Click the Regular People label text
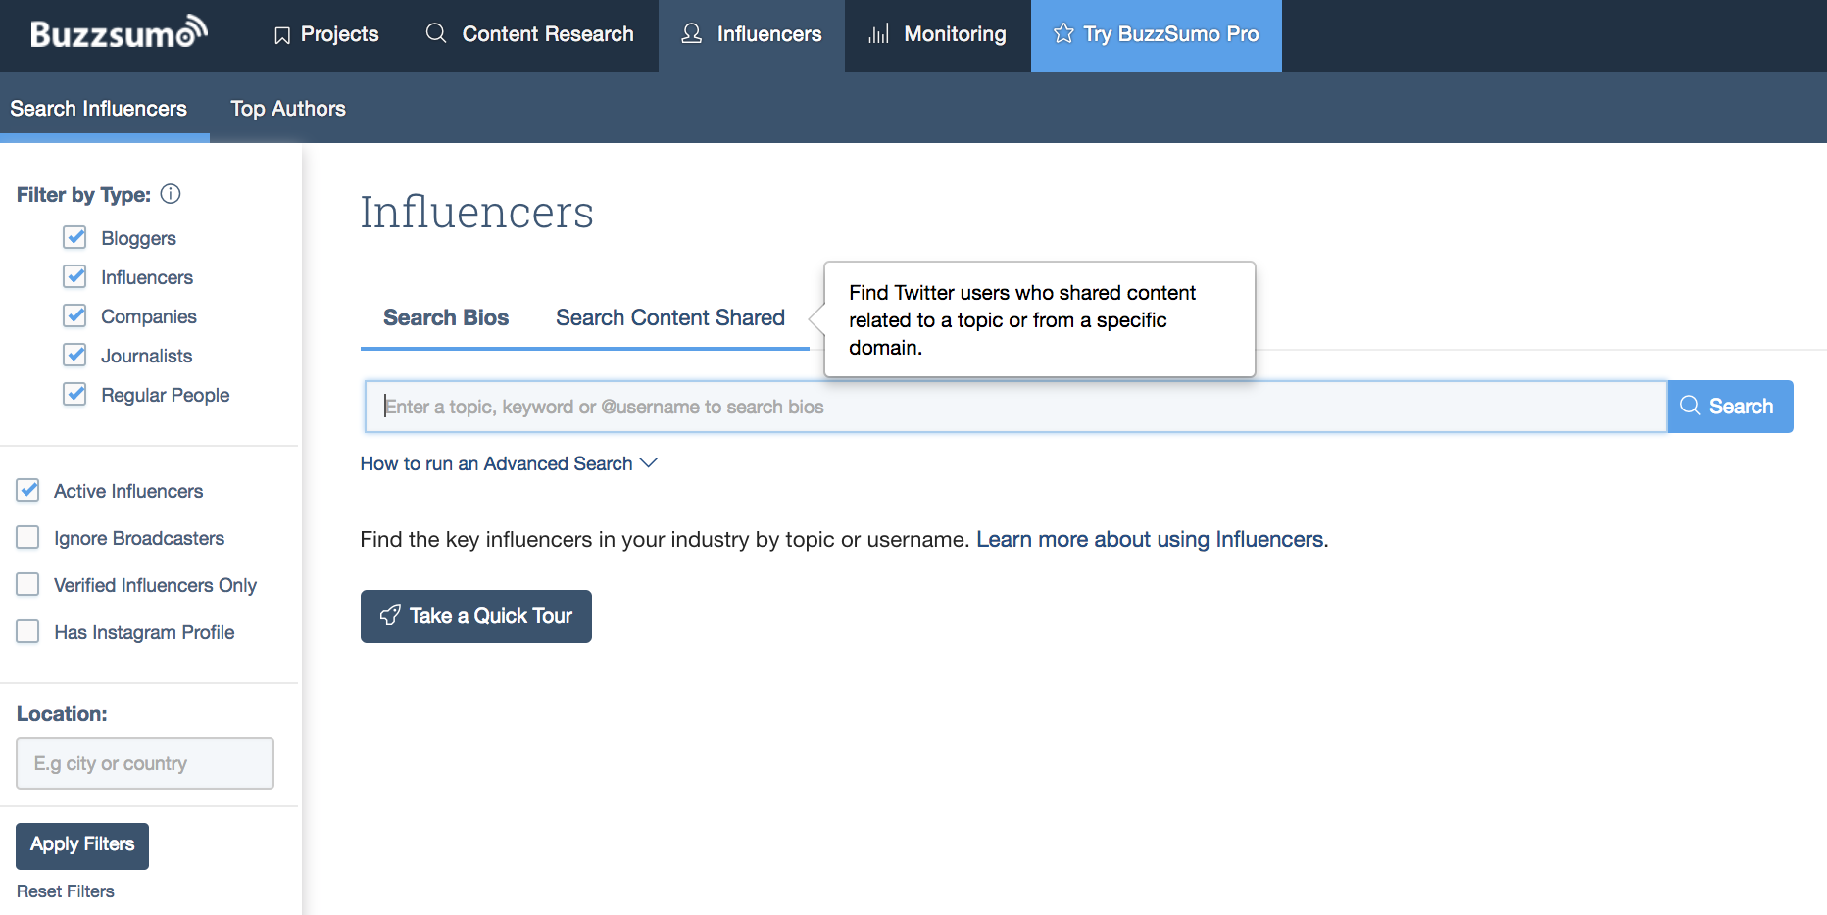Image resolution: width=1827 pixels, height=915 pixels. pos(166,395)
